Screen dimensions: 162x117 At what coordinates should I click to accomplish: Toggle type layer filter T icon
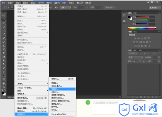click(x=148, y=53)
